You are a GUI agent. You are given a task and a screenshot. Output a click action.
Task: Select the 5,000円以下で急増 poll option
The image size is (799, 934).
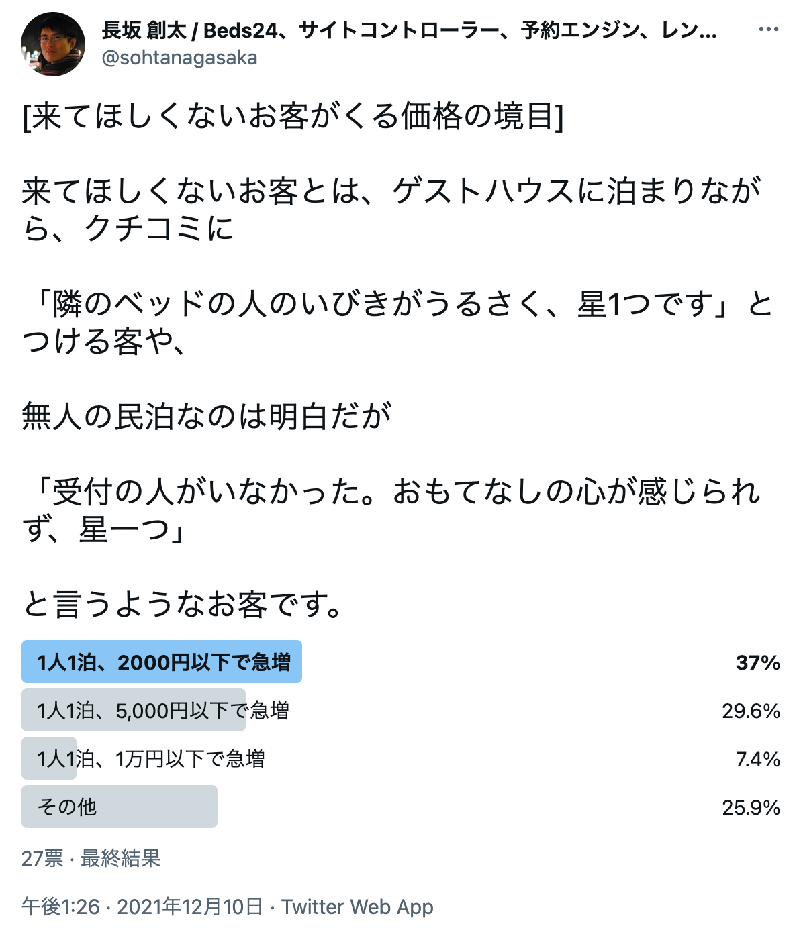(163, 711)
